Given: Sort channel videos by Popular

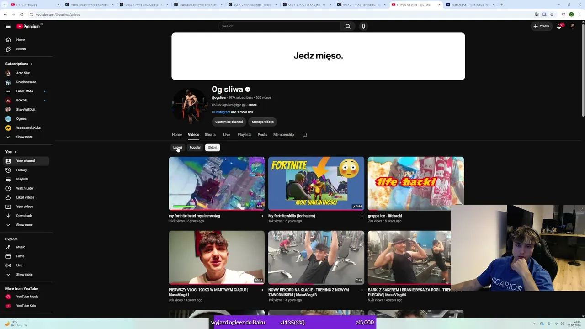Looking at the screenshot, I should 195,148.
